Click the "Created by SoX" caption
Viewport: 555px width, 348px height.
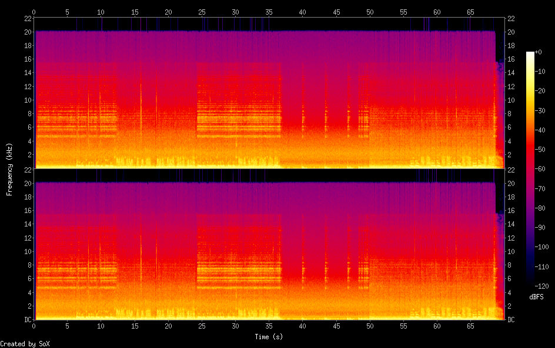pos(25,344)
